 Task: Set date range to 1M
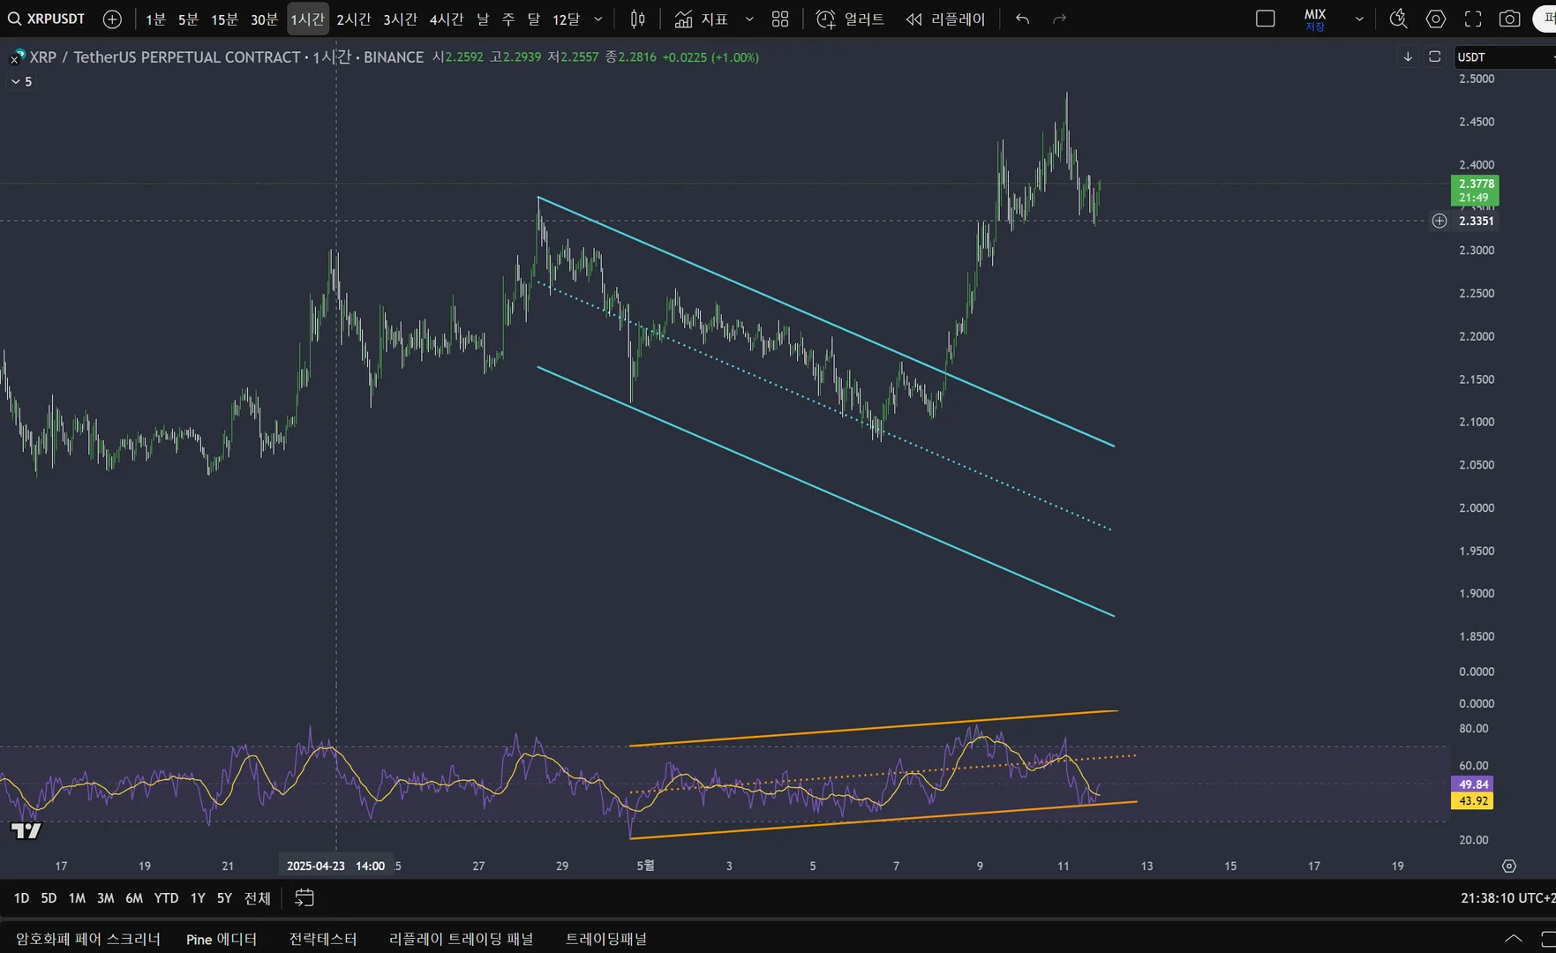tap(78, 897)
